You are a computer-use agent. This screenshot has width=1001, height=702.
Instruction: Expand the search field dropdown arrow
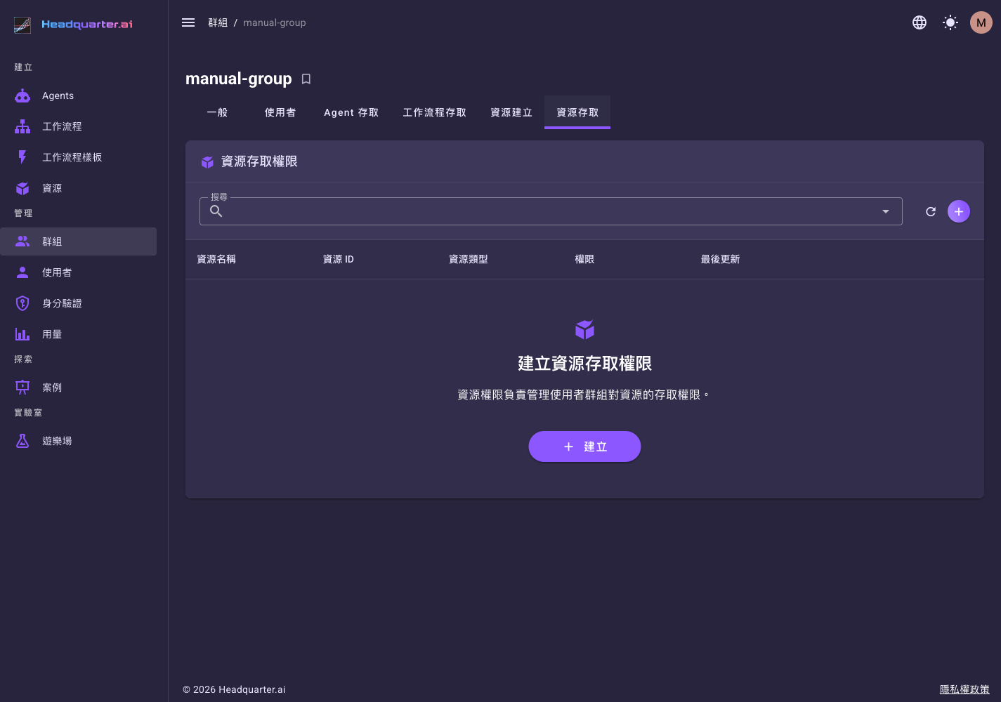pyautogui.click(x=886, y=211)
